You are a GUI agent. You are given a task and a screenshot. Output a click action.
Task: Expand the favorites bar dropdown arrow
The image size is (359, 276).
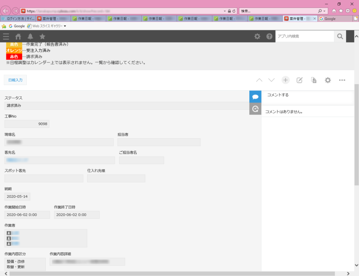pyautogui.click(x=65, y=26)
